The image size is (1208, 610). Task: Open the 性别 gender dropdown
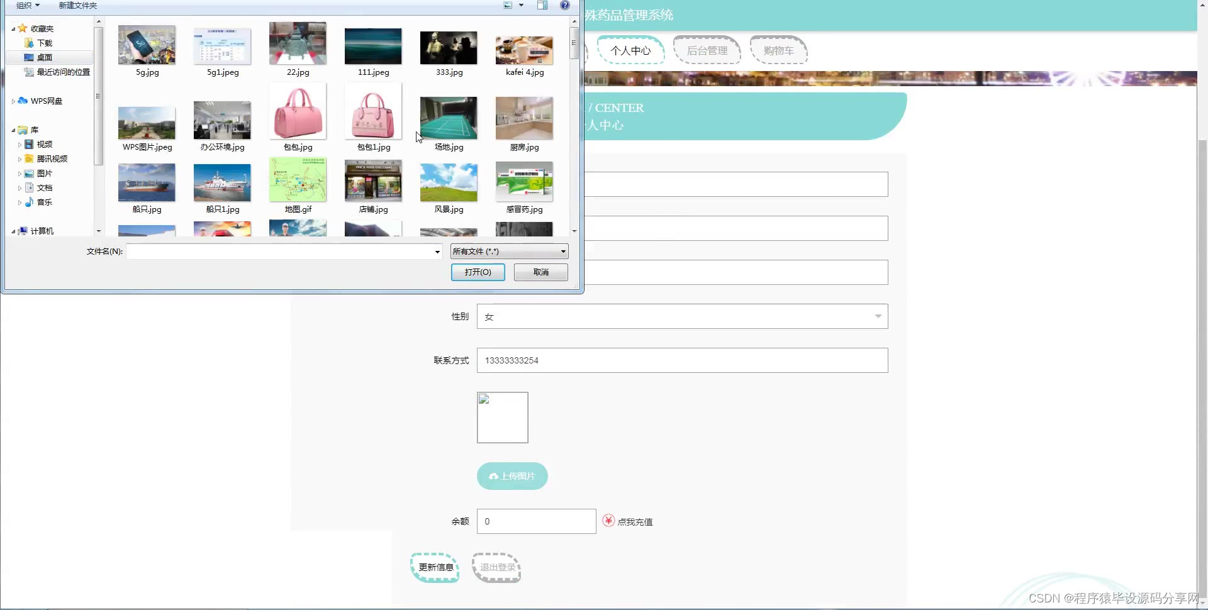click(683, 316)
